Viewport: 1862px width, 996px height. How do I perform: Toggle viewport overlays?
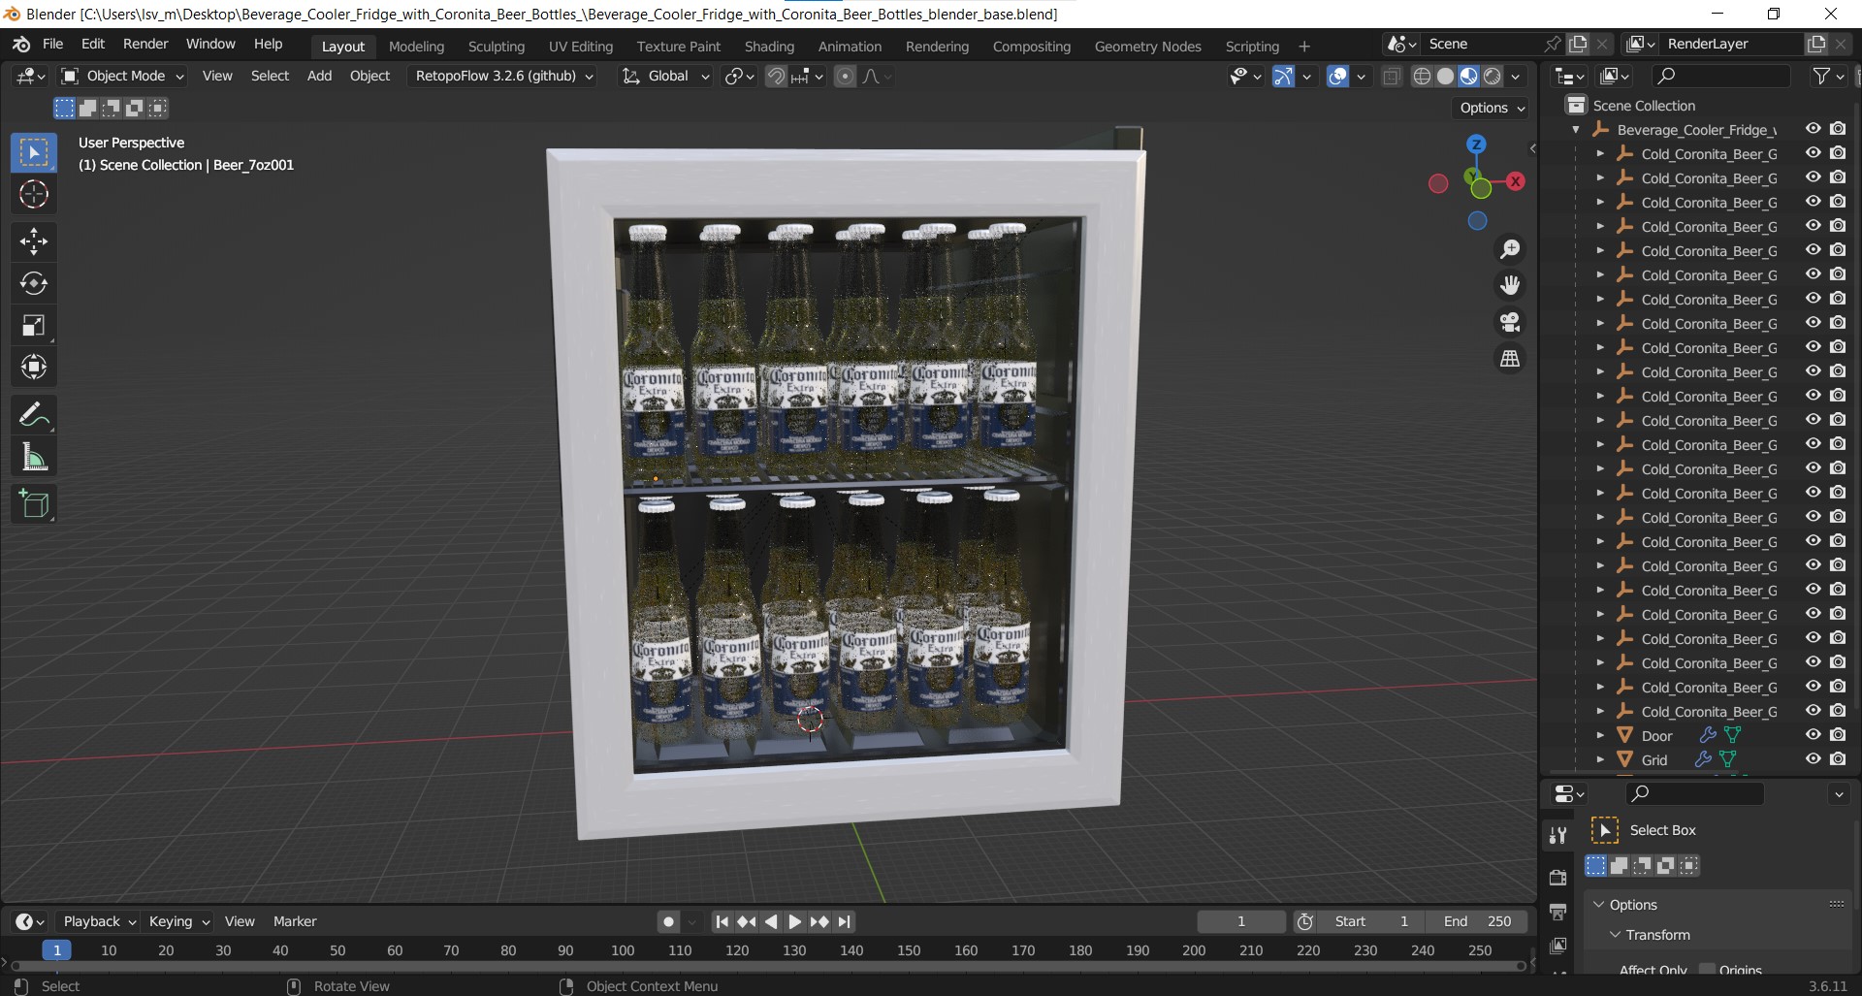(x=1337, y=77)
